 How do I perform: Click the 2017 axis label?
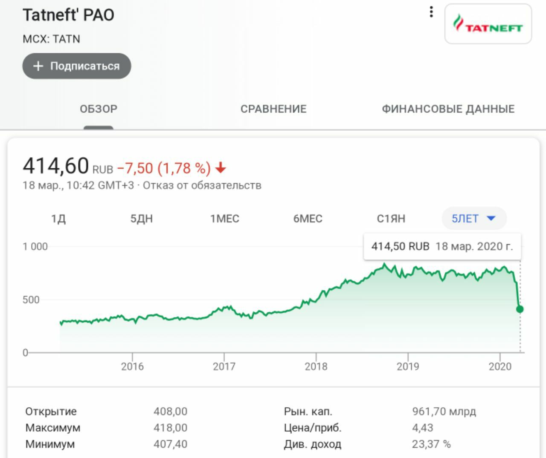click(x=224, y=366)
